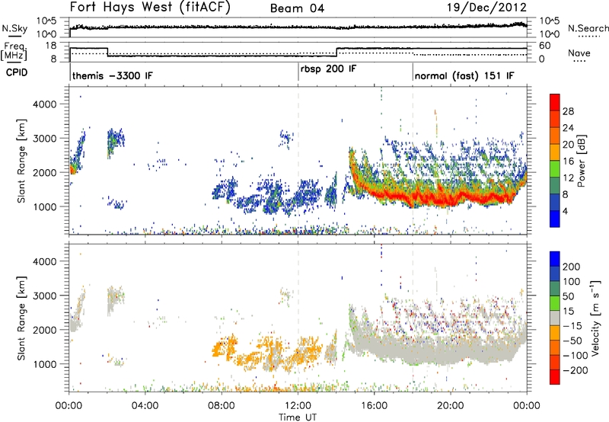Select the 'Beam 04' label
Image resolution: width=609 pixels, height=422 pixels.
[297, 8]
